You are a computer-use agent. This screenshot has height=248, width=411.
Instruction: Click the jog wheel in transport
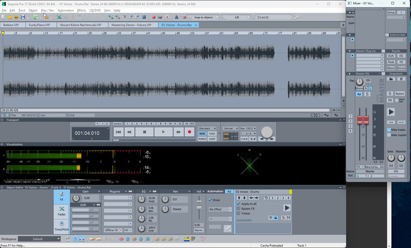point(267,132)
